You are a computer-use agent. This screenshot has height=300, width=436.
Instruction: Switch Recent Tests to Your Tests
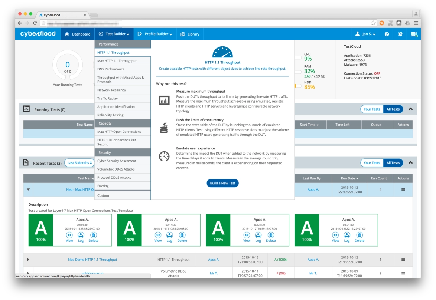(371, 163)
